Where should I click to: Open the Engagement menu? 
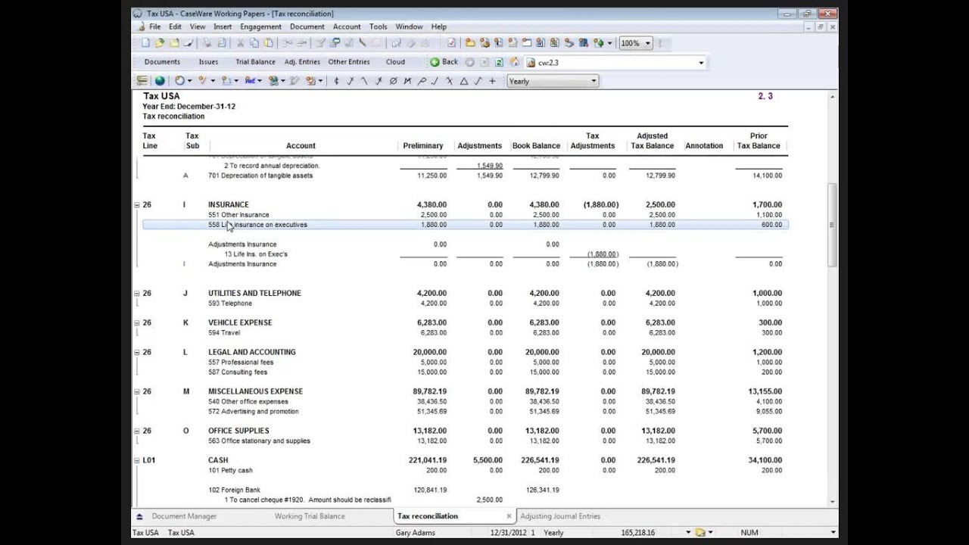click(x=260, y=26)
